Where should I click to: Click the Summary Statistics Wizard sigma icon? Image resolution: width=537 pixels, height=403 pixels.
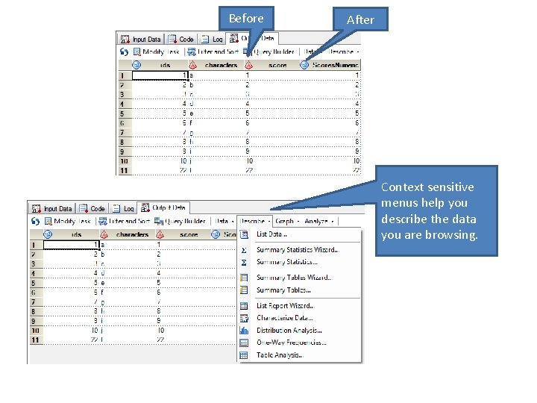click(244, 250)
